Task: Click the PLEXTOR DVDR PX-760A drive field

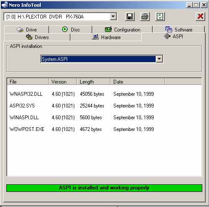Action: pos(60,17)
